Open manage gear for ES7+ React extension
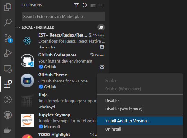187x138 pixels. 102,47
